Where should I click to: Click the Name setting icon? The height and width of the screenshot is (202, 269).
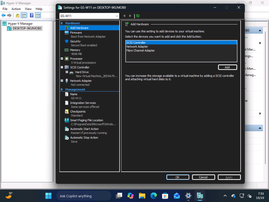(67, 94)
